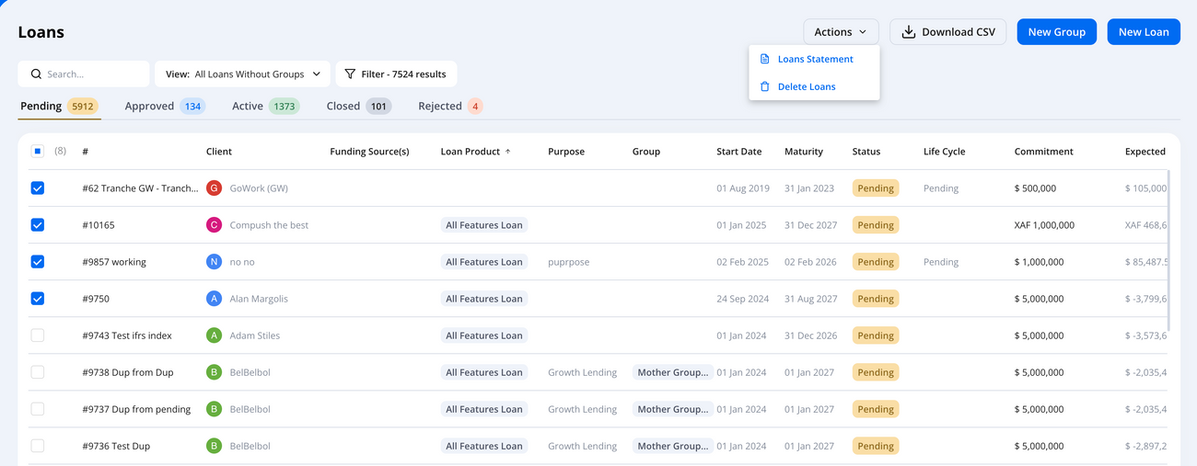The image size is (1197, 466).
Task: Click the filter funnel icon
Action: (350, 74)
